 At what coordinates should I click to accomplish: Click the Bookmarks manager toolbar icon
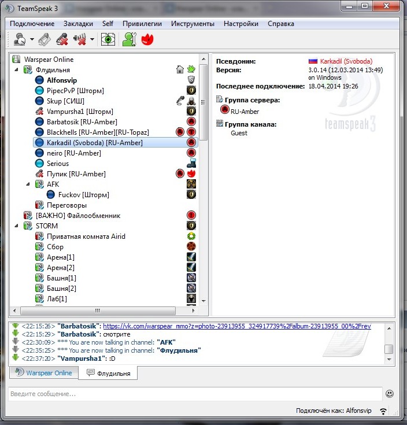click(x=45, y=39)
